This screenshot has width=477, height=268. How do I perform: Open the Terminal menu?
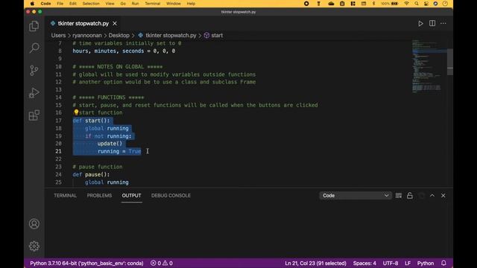pyautogui.click(x=152, y=4)
